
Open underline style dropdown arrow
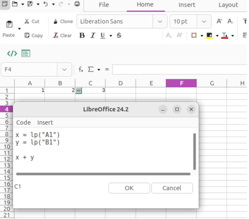click(x=111, y=36)
